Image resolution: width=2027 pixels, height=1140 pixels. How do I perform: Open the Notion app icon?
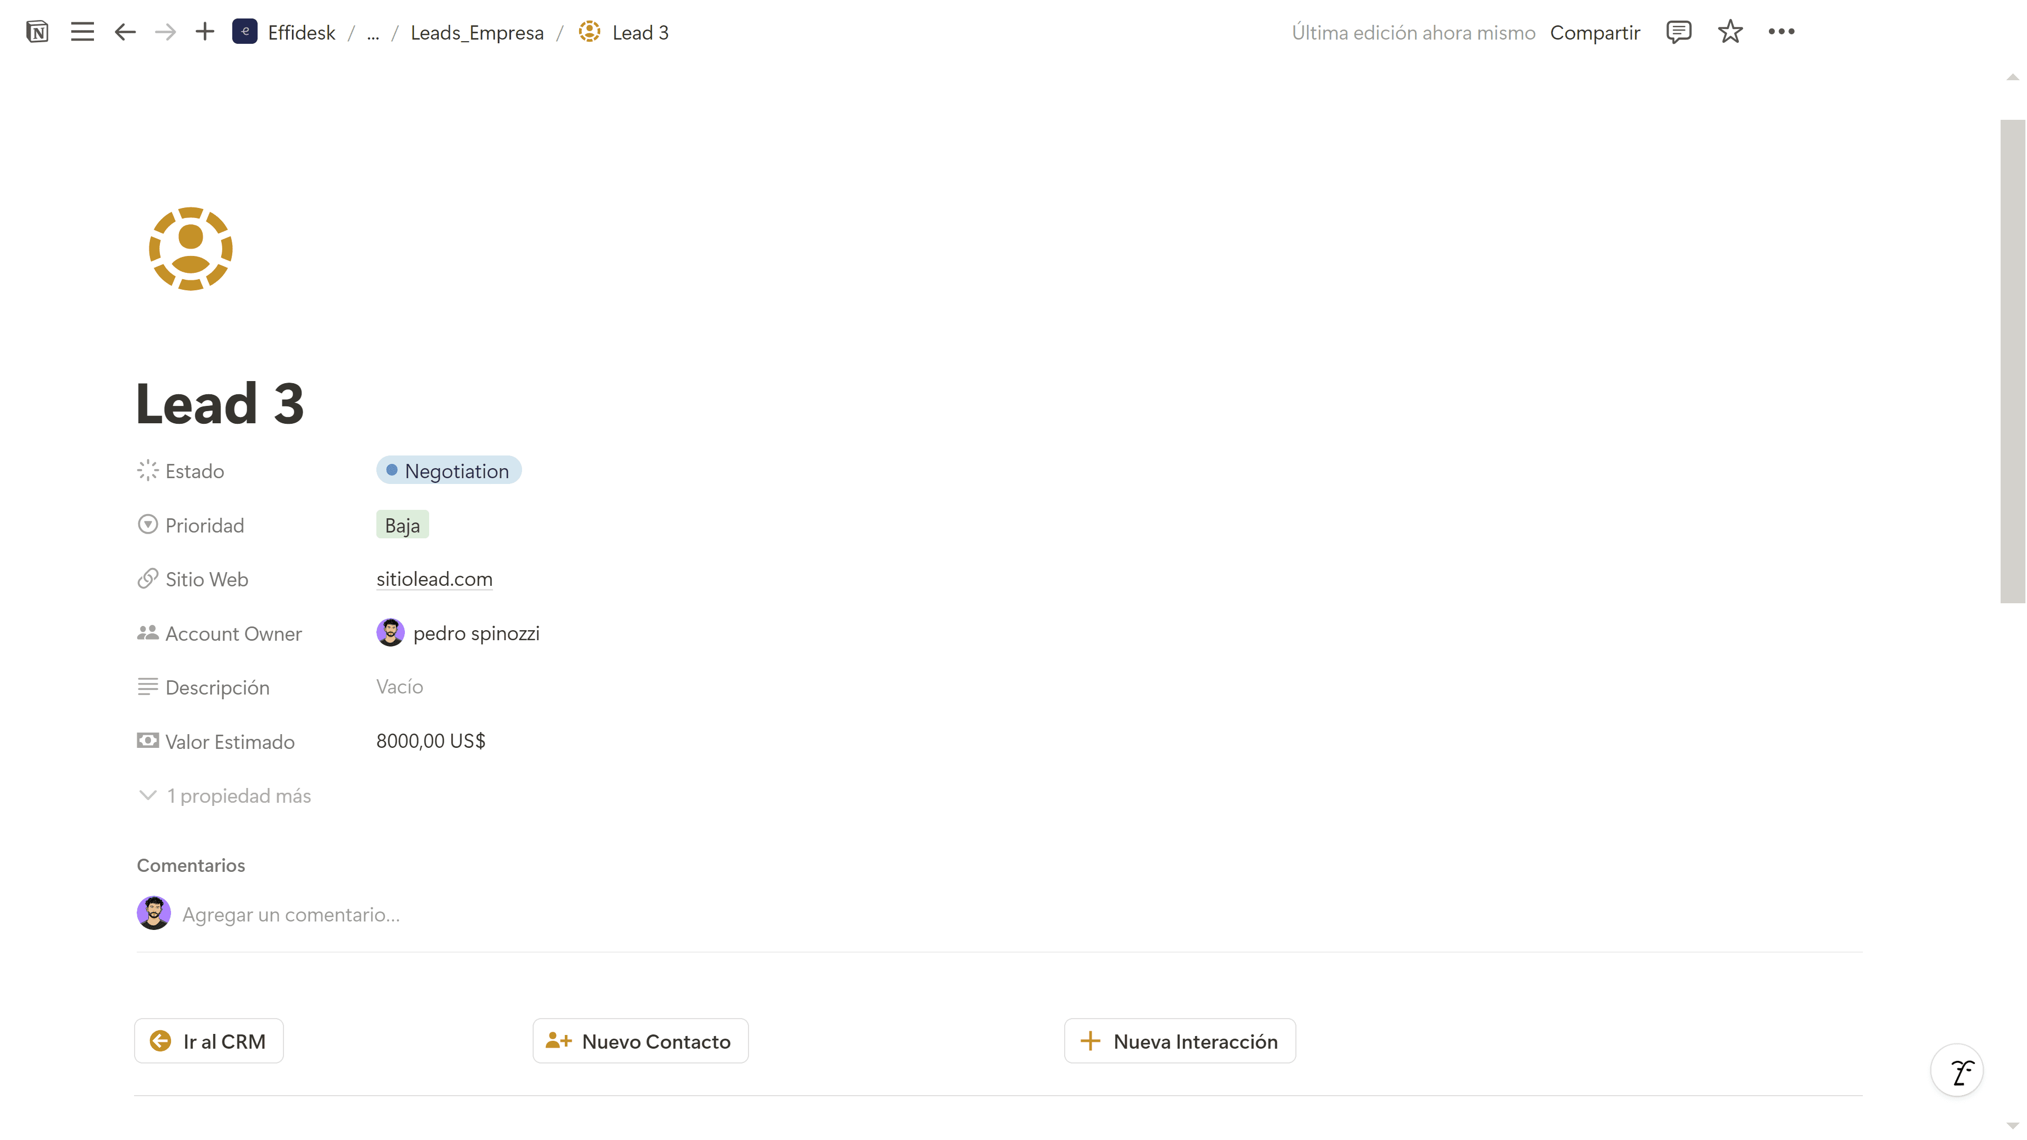[x=37, y=32]
